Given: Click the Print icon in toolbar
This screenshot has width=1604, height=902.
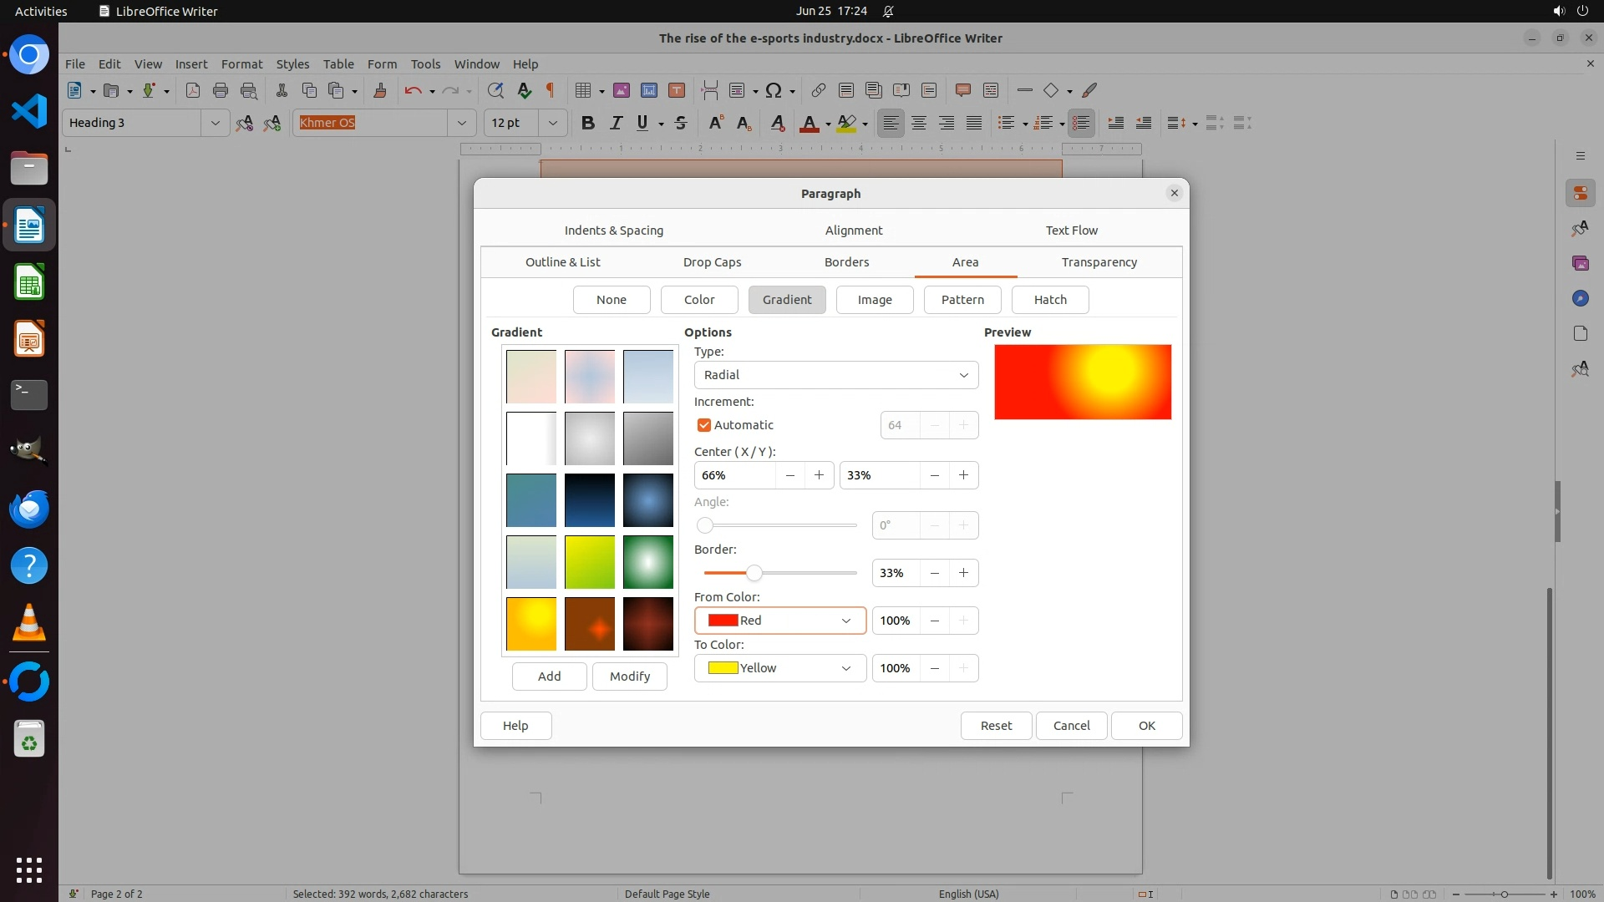Looking at the screenshot, I should (x=221, y=90).
